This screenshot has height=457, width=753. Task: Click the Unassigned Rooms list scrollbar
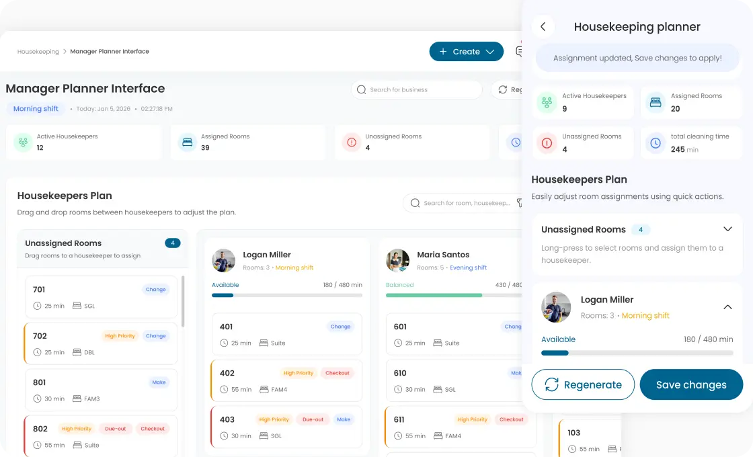click(x=183, y=302)
